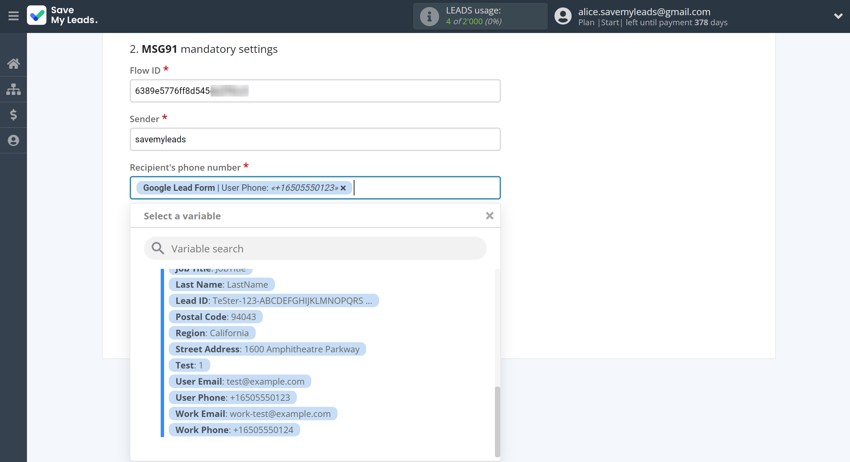Select the User Email variable
This screenshot has width=850, height=462.
[x=240, y=381]
